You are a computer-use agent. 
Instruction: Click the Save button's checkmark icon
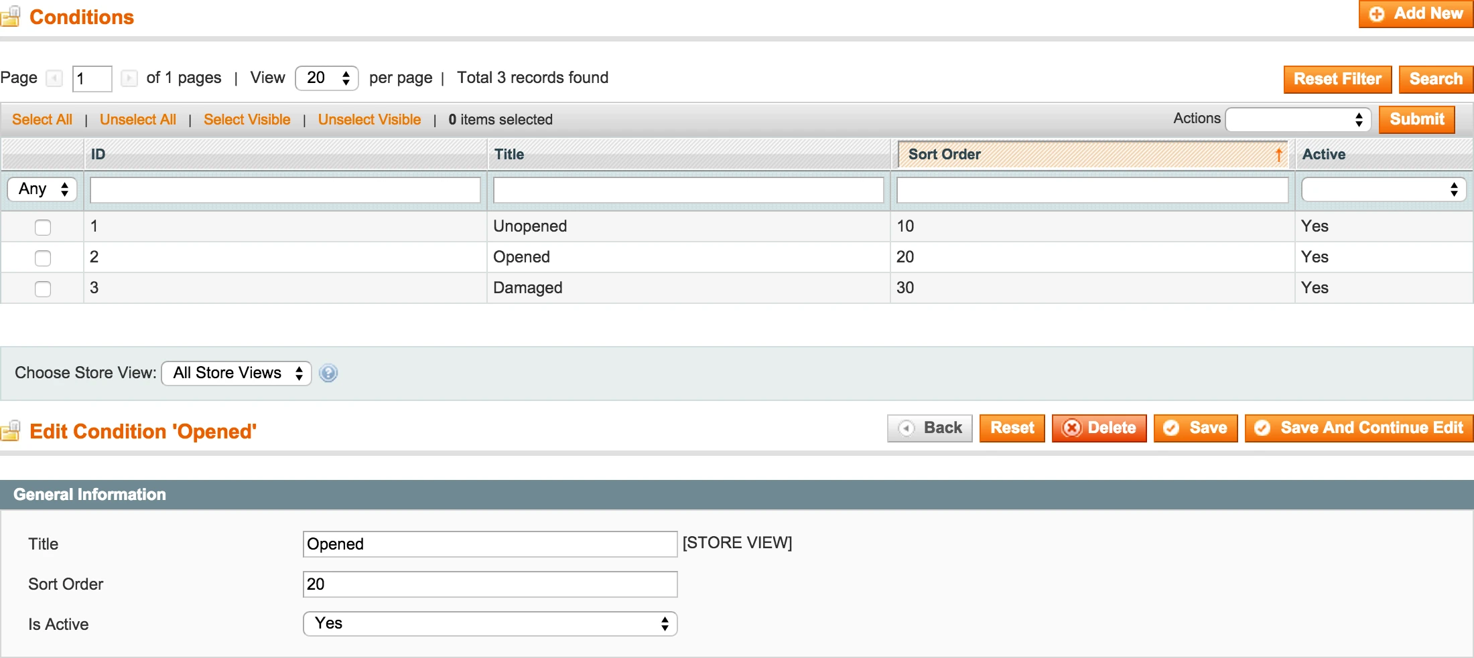(1171, 428)
